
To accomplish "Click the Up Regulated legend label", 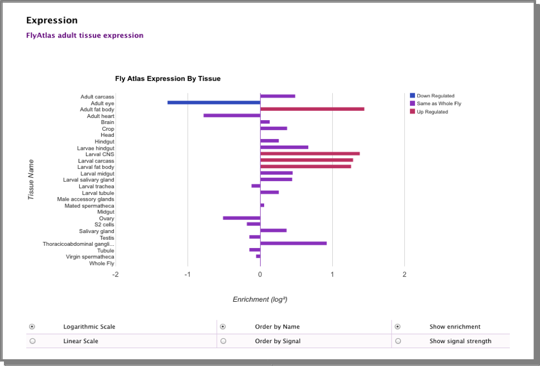I will tap(432, 112).
